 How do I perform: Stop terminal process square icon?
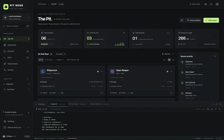tap(219, 109)
